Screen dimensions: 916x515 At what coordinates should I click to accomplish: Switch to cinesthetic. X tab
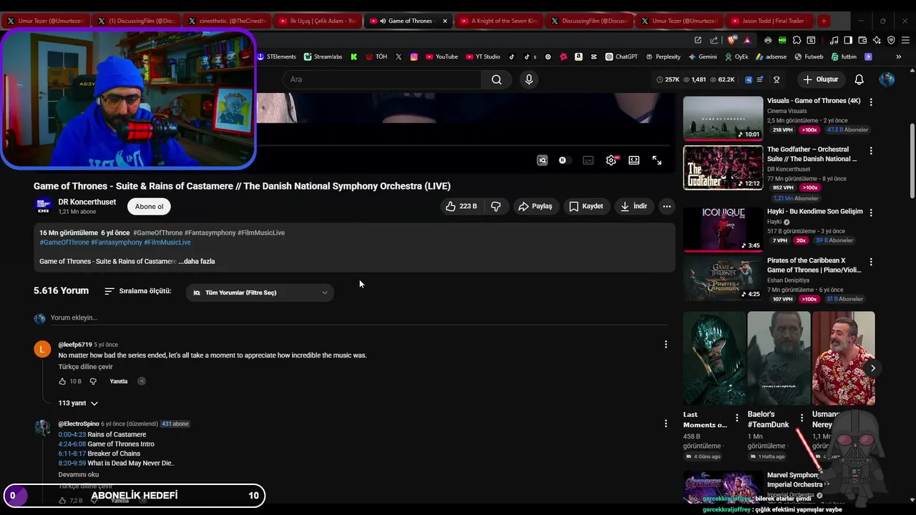[x=227, y=21]
